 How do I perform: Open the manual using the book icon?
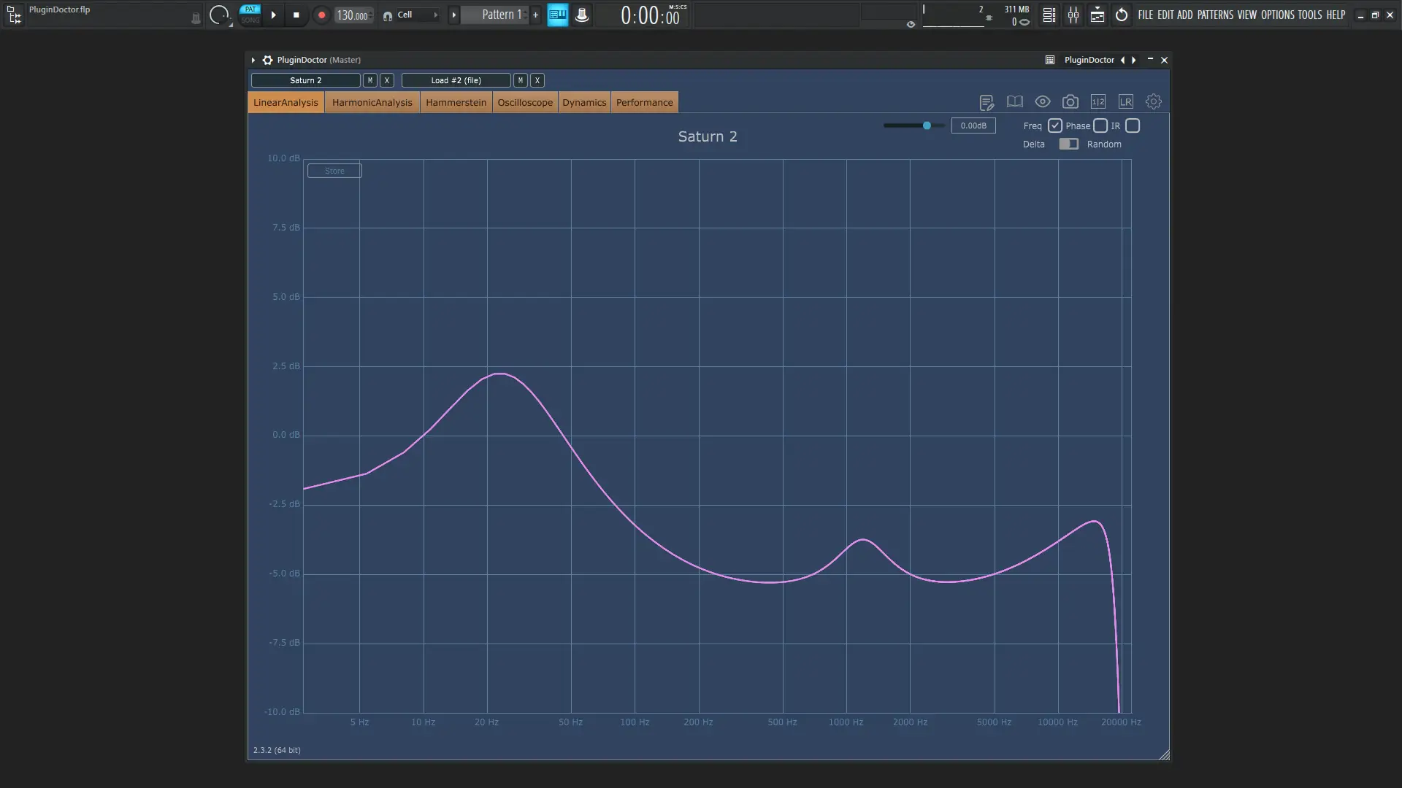coord(1014,102)
